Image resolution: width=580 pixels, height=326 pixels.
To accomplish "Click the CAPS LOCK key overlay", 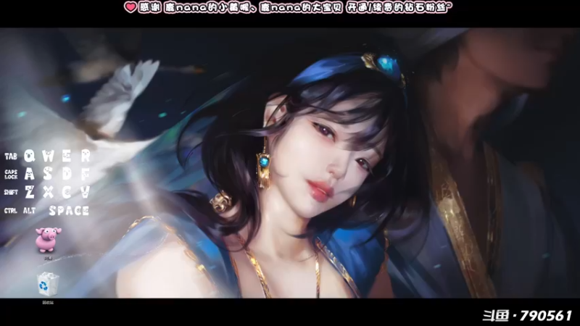I will 11,175.
